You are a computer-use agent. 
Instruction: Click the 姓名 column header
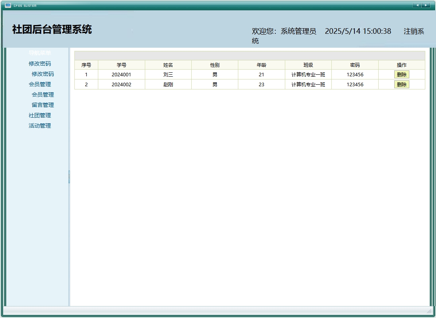coord(168,65)
